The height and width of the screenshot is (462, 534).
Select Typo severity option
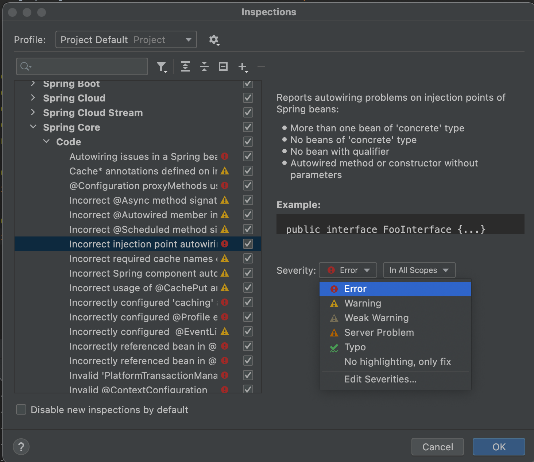pyautogui.click(x=395, y=347)
